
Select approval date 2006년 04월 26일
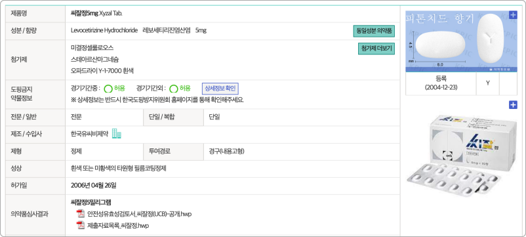click(x=94, y=185)
